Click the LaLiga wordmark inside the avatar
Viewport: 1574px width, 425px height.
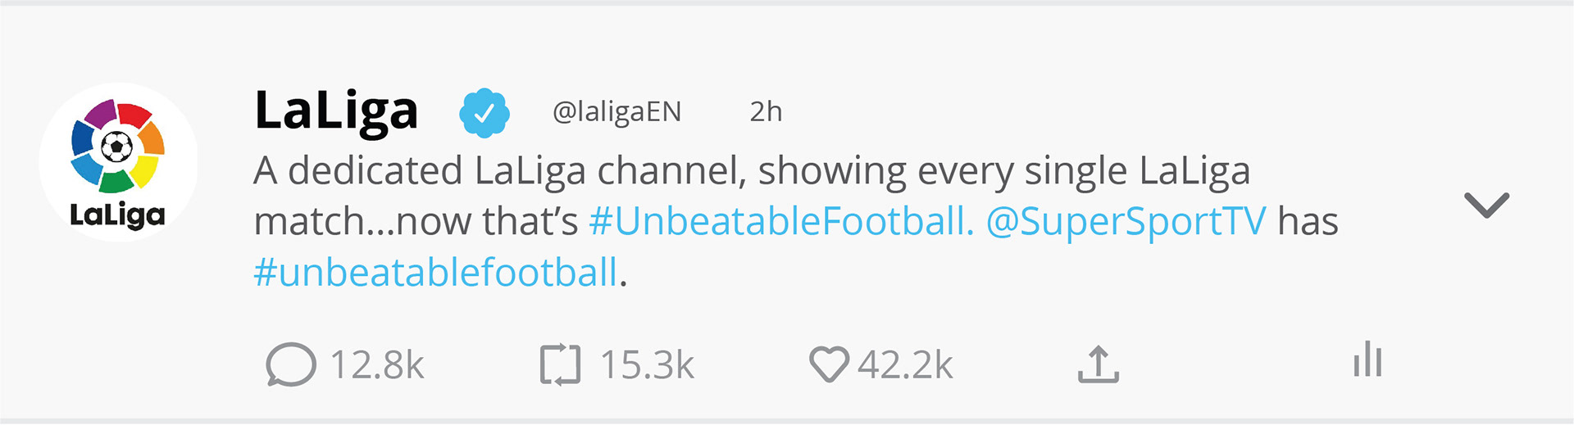point(117,215)
